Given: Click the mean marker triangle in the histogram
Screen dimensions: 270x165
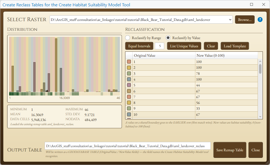Looking at the screenshot, I should 47,90.
